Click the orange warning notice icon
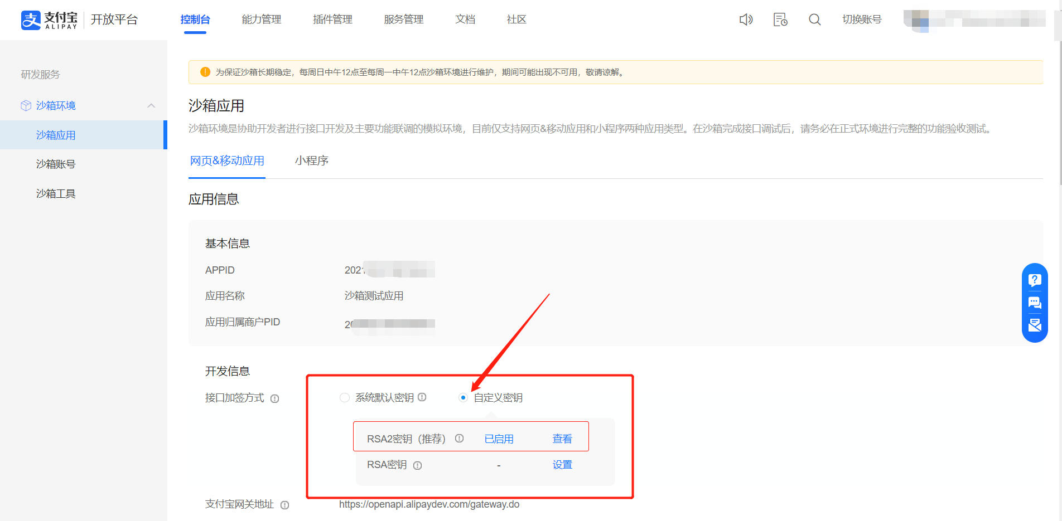Image resolution: width=1062 pixels, height=521 pixels. 205,72
